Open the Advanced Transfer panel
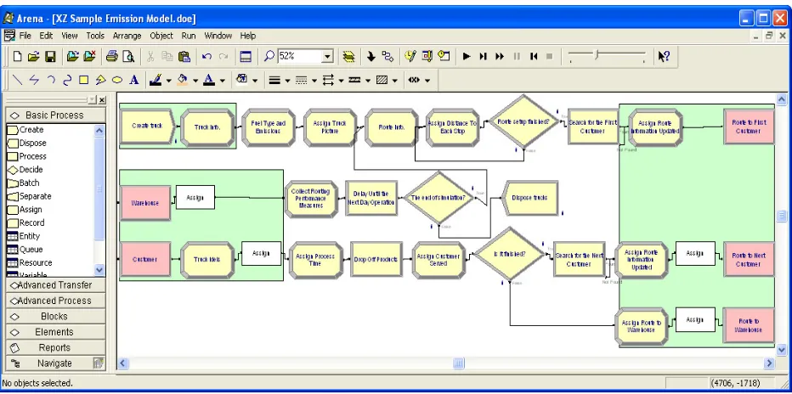This screenshot has width=792, height=394. point(55,285)
